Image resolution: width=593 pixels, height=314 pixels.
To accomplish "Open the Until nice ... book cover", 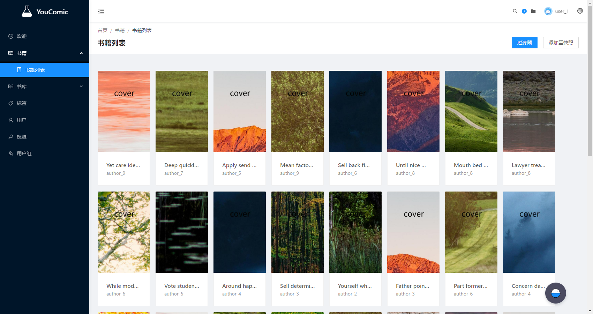I will click(413, 111).
